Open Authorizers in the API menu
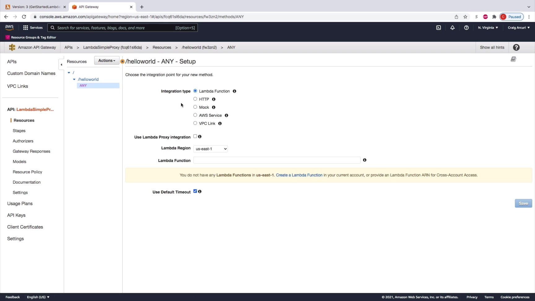 click(23, 141)
